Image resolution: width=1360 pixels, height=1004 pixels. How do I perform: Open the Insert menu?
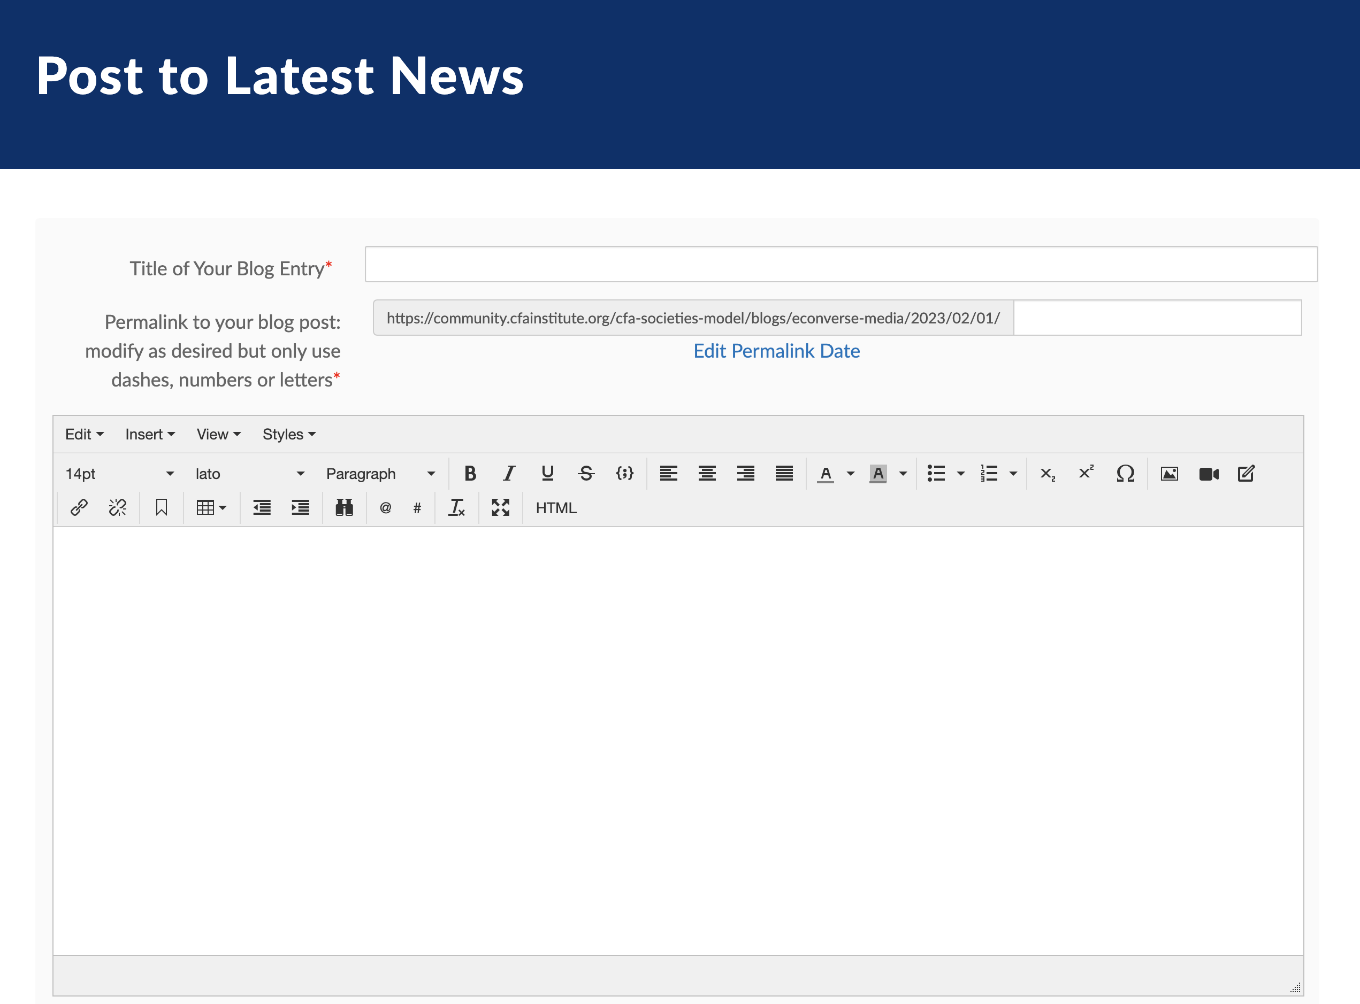tap(149, 434)
